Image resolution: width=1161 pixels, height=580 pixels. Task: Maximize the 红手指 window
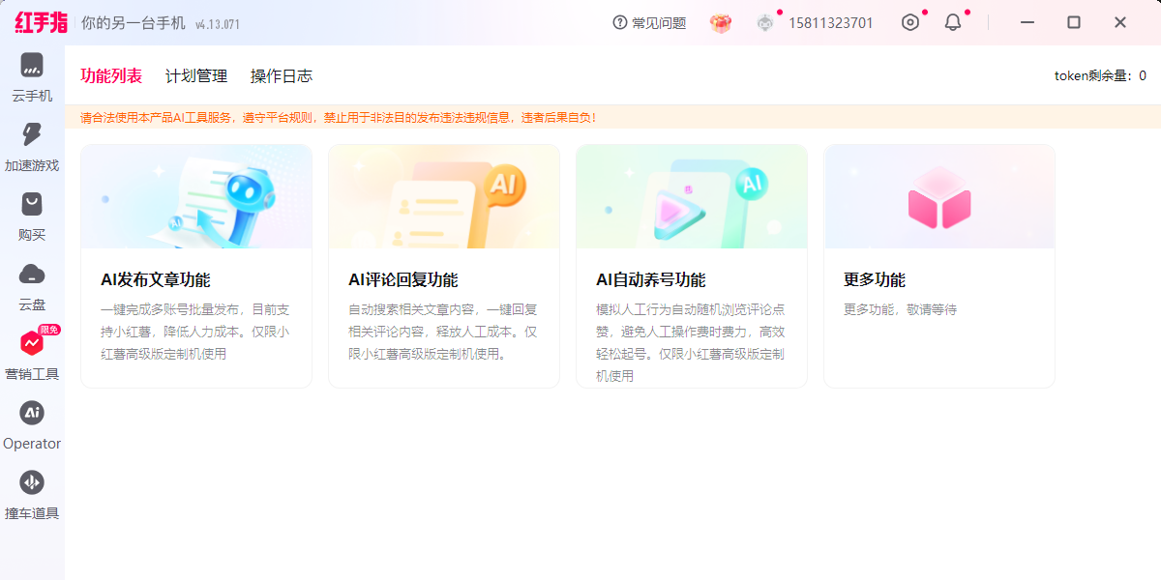click(1074, 22)
